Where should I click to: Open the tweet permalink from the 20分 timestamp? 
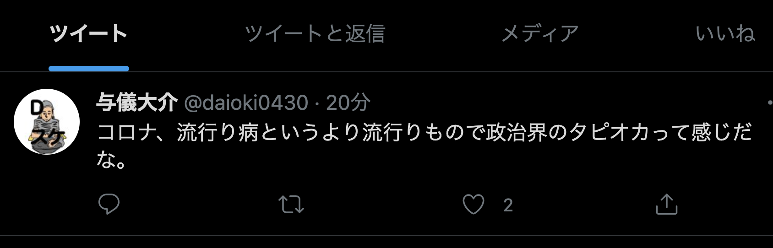[348, 102]
